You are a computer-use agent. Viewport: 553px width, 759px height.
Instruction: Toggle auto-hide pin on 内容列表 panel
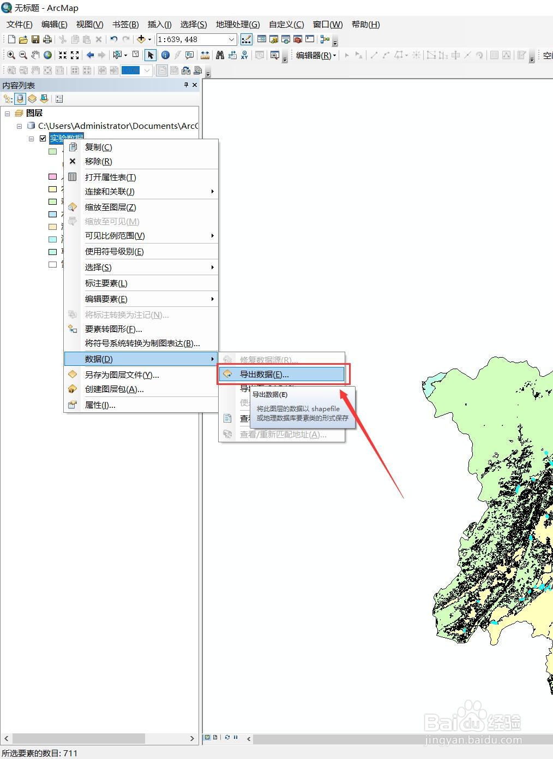point(186,85)
